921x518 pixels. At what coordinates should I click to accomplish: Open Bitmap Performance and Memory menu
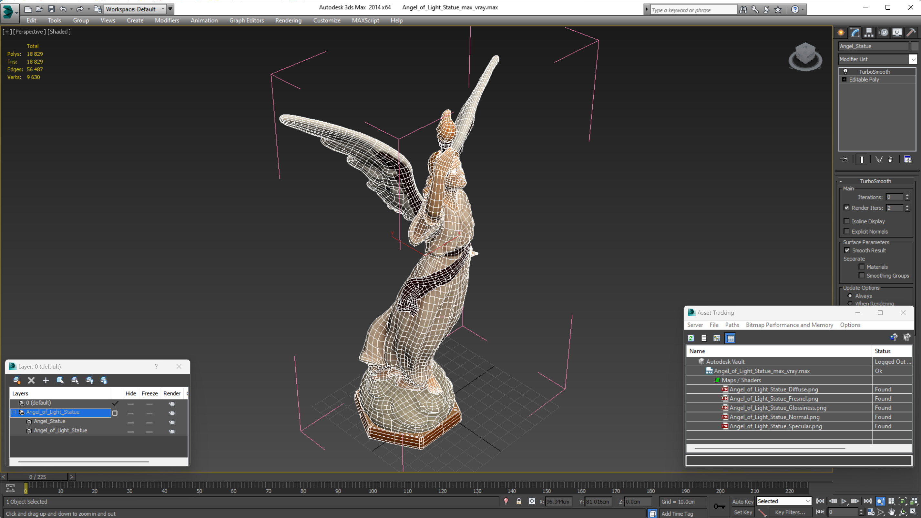(x=789, y=325)
